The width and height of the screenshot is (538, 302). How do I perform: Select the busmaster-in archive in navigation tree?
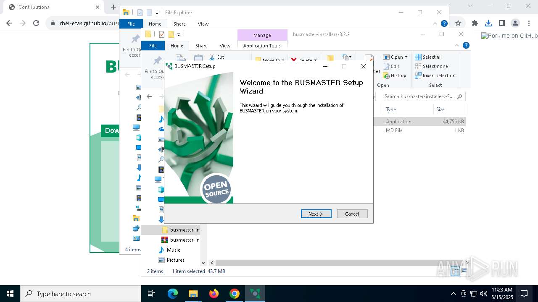(x=180, y=240)
